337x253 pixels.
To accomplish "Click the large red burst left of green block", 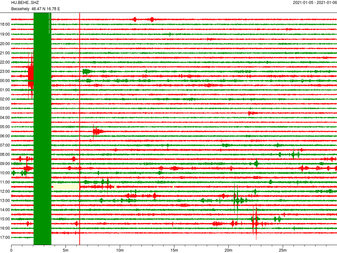I will point(31,74).
